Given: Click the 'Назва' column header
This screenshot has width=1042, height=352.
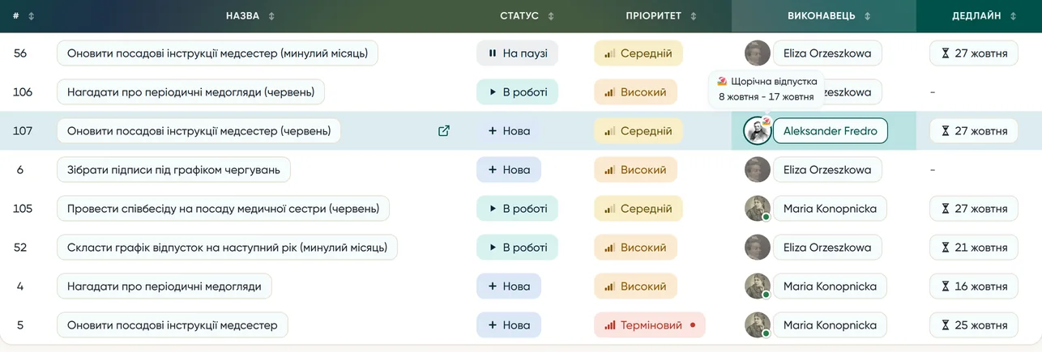Looking at the screenshot, I should 243,16.
